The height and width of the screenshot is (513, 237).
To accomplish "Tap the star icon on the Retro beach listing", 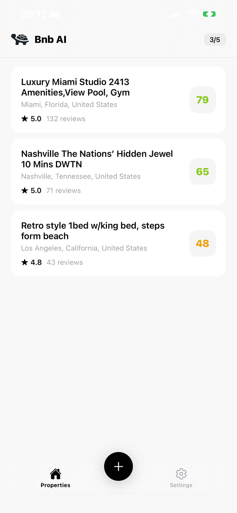I will [x=24, y=262].
